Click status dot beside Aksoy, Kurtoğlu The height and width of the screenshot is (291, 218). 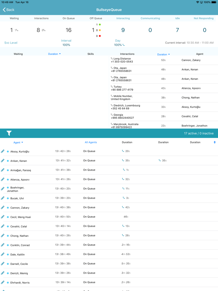[8, 152]
